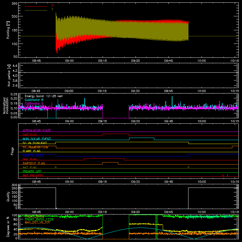Select the 'Energy band: 12-25 keV' annotation

tap(44, 96)
